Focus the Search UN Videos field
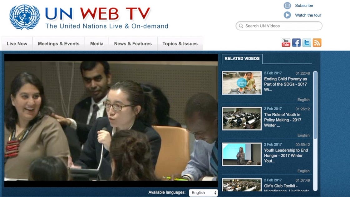The image size is (350, 197). coord(279,26)
